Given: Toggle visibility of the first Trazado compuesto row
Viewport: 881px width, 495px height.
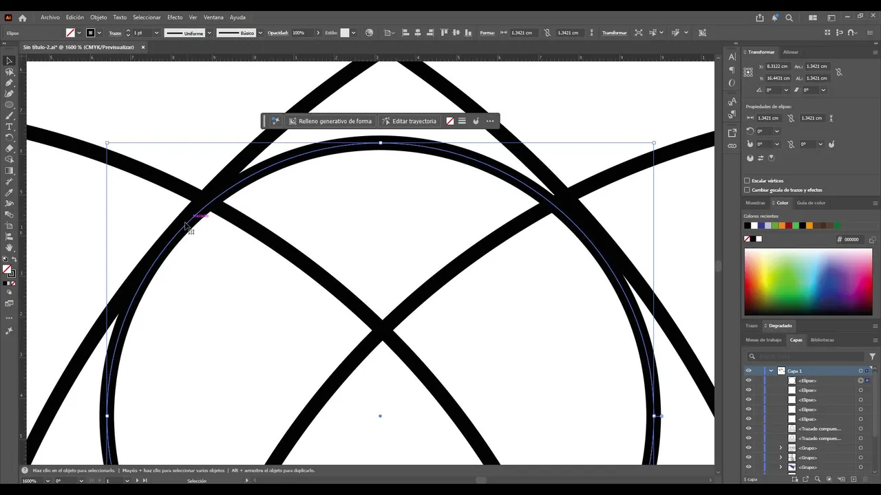Looking at the screenshot, I should point(748,429).
